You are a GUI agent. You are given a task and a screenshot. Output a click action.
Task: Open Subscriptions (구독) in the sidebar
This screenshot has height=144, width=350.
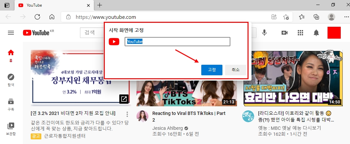click(11, 105)
